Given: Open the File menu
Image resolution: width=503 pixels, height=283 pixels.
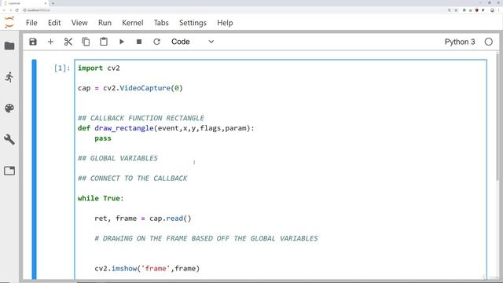Looking at the screenshot, I should click(x=31, y=23).
